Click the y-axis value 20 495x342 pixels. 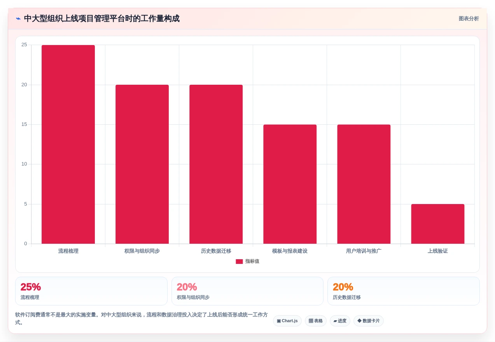click(x=24, y=85)
